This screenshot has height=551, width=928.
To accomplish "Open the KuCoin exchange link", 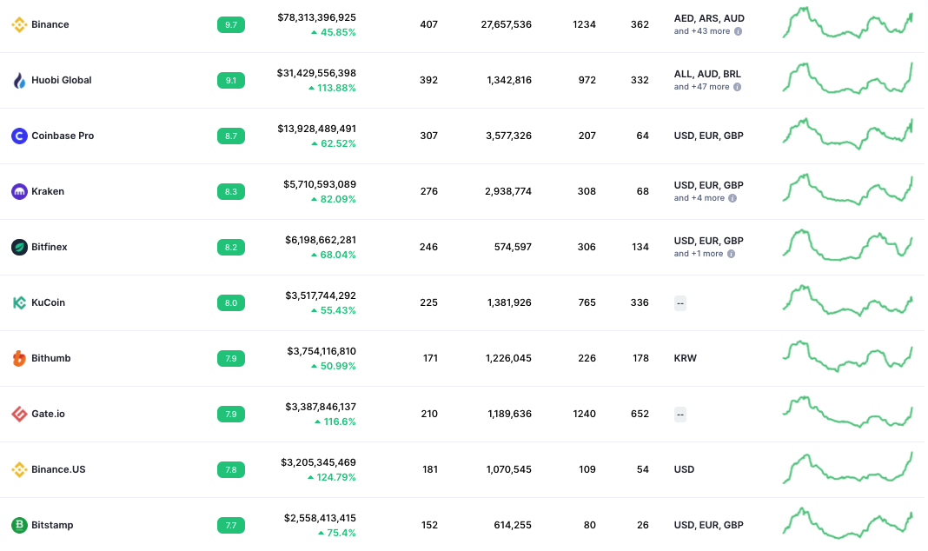I will pos(48,302).
